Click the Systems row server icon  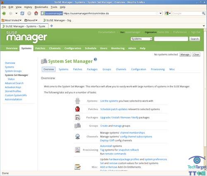[x=77, y=101]
